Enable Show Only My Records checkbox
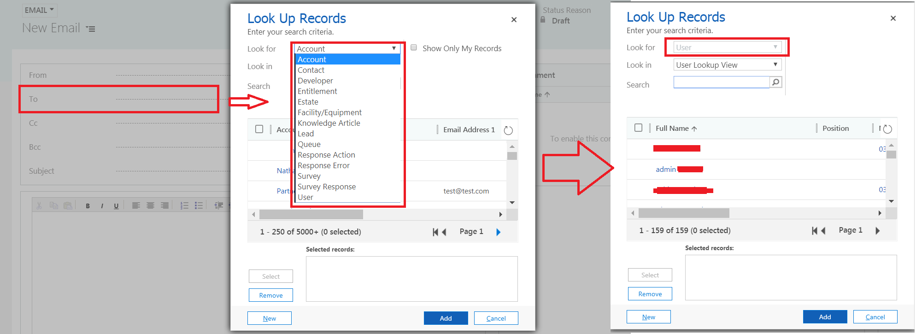The image size is (916, 334). (414, 47)
